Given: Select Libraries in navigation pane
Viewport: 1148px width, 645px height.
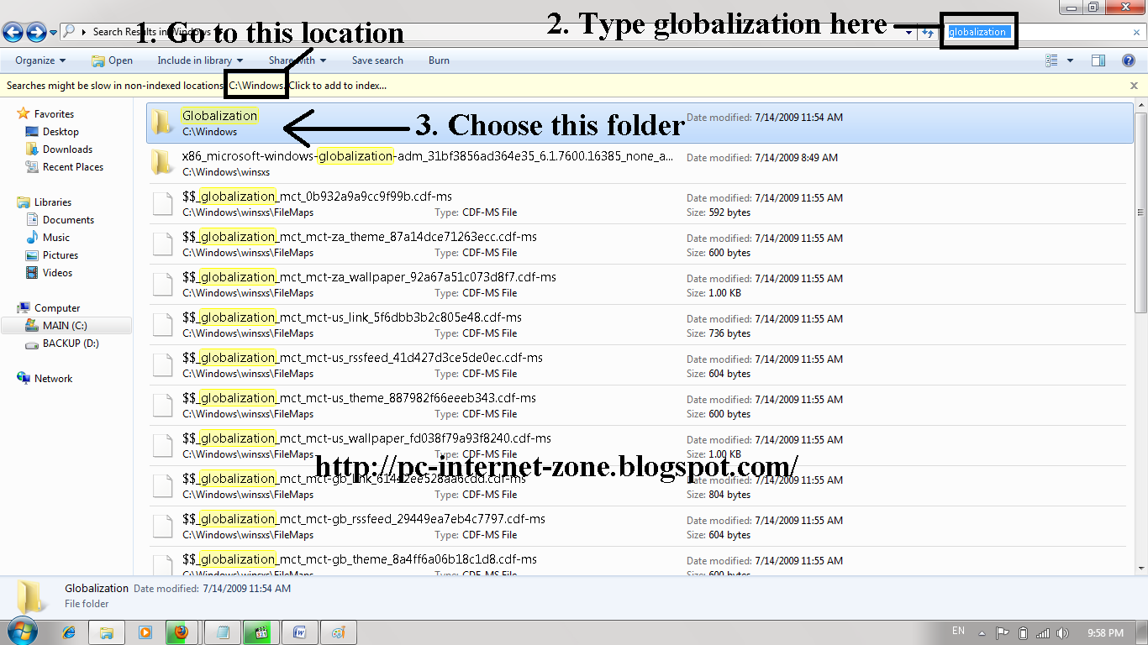Looking at the screenshot, I should click(52, 202).
